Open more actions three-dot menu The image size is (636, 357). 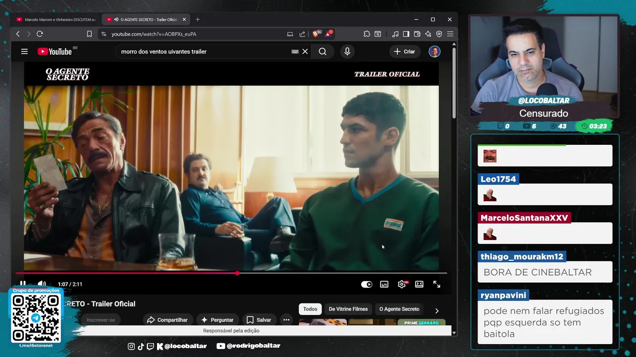click(286, 320)
